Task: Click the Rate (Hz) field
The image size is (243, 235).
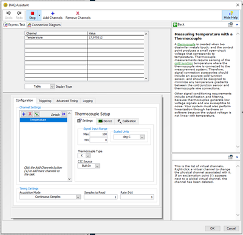Action: [137, 197]
